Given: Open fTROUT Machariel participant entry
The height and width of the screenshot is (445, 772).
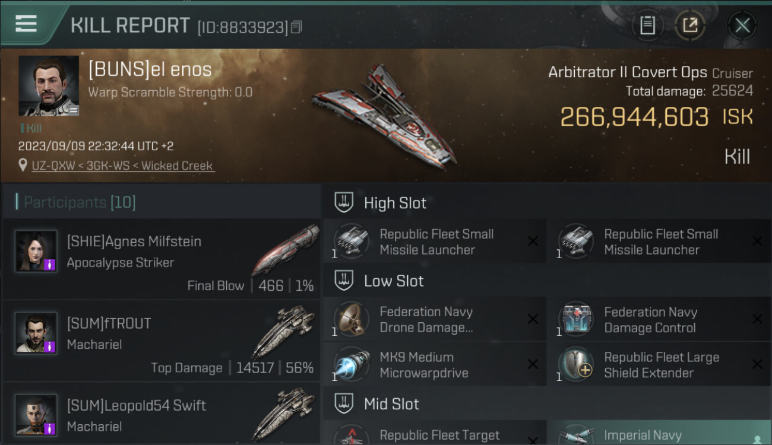Looking at the screenshot, I should (x=162, y=341).
